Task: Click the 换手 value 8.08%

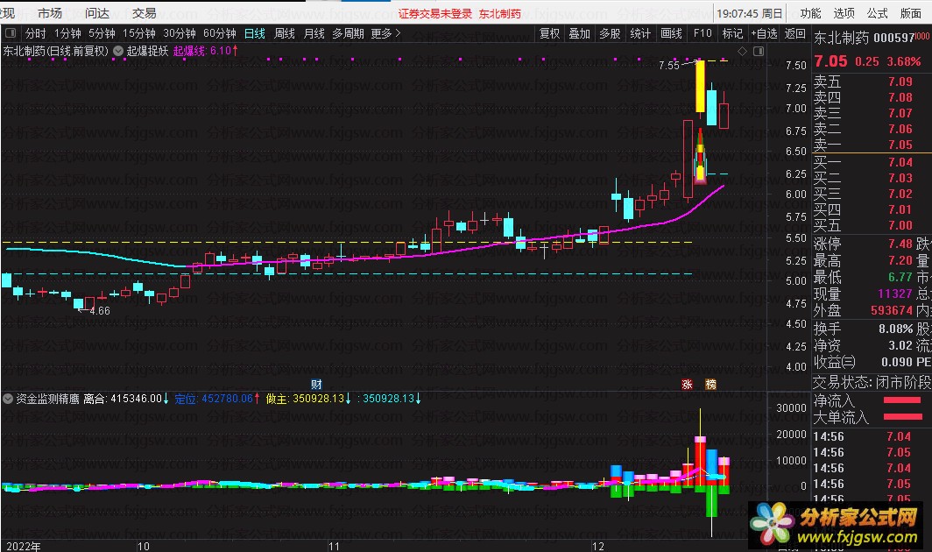Action: tap(896, 329)
